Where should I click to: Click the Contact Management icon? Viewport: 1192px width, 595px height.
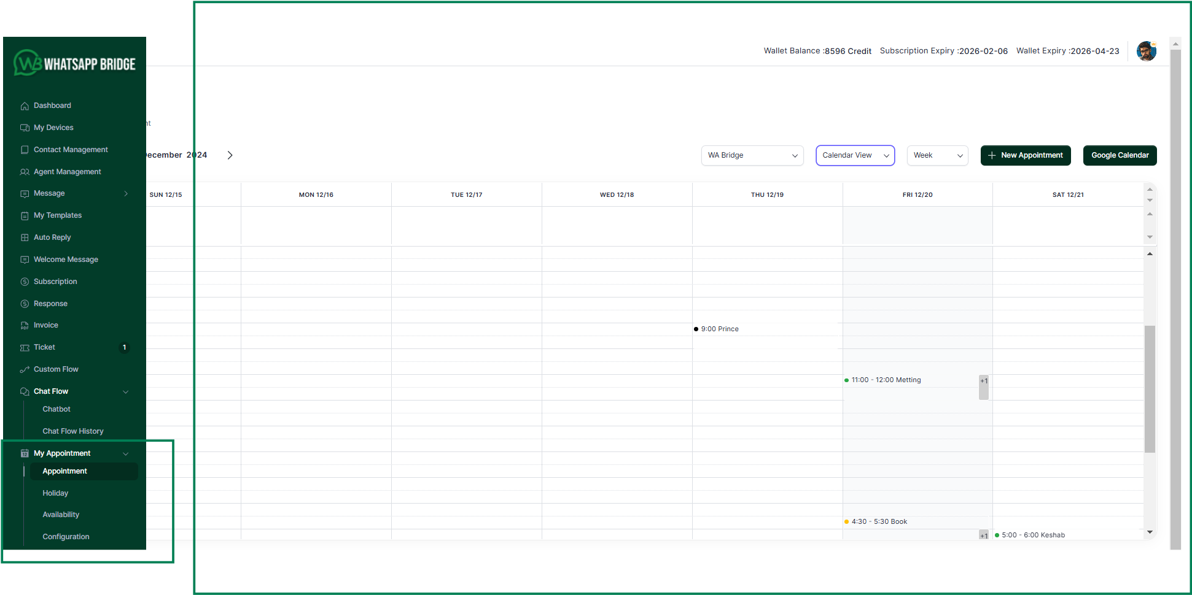coord(25,150)
